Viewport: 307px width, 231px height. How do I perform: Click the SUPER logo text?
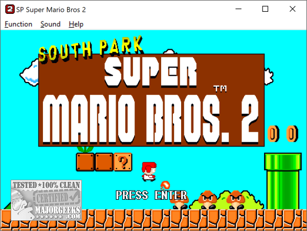click(150, 72)
